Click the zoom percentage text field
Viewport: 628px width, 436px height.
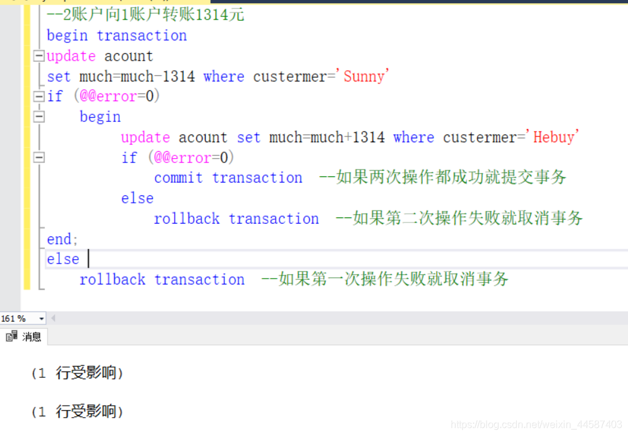pyautogui.click(x=18, y=318)
